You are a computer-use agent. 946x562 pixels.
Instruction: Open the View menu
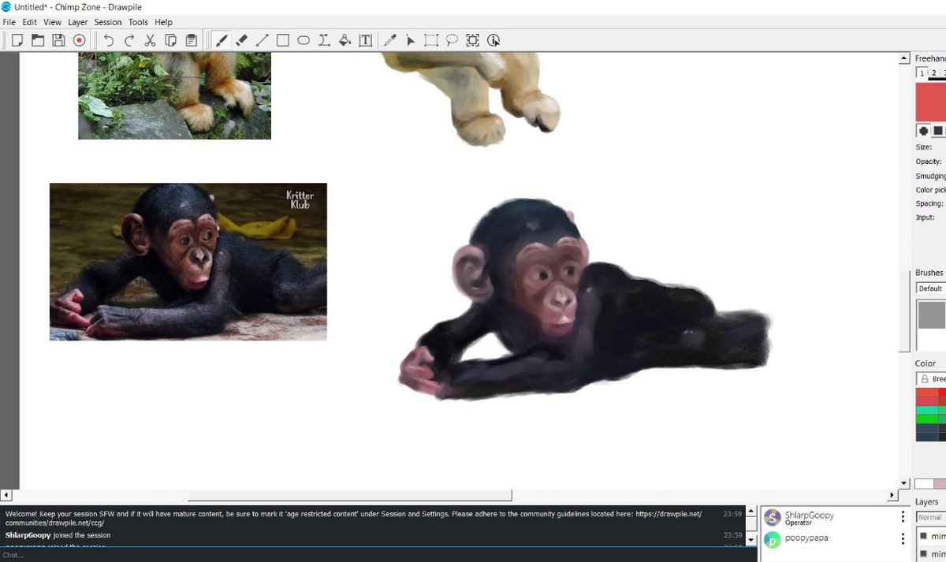click(x=52, y=22)
